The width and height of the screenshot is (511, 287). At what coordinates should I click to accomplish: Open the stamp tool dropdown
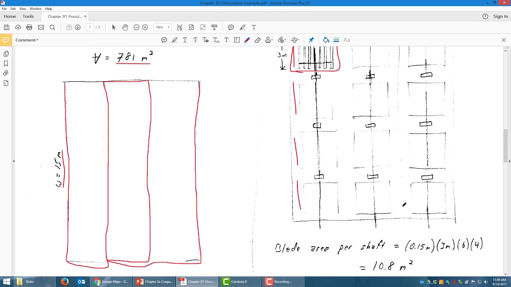[269, 40]
